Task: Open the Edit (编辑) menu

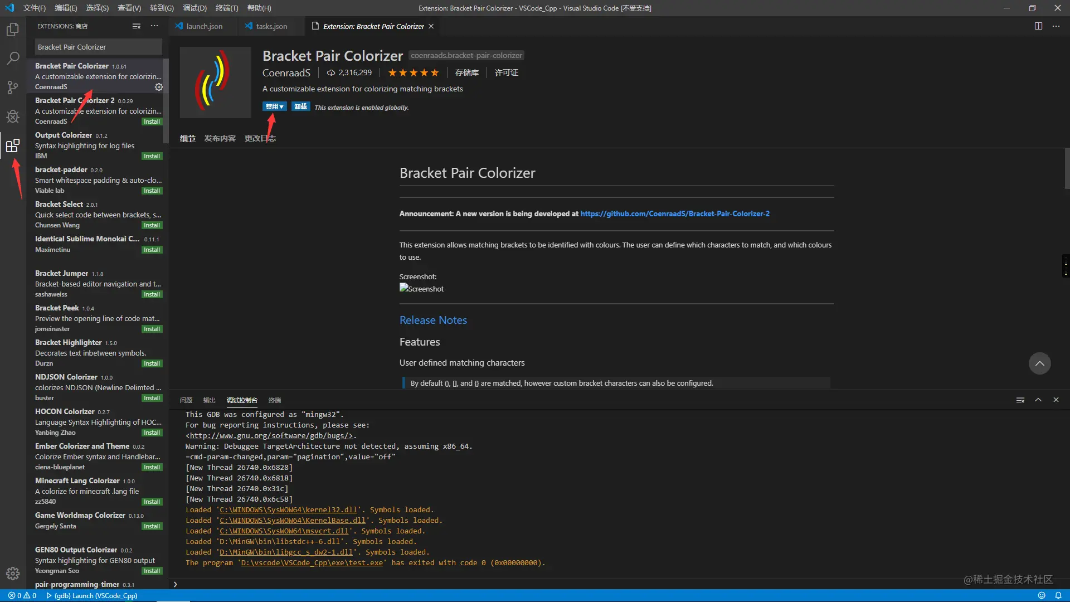Action: pos(66,8)
